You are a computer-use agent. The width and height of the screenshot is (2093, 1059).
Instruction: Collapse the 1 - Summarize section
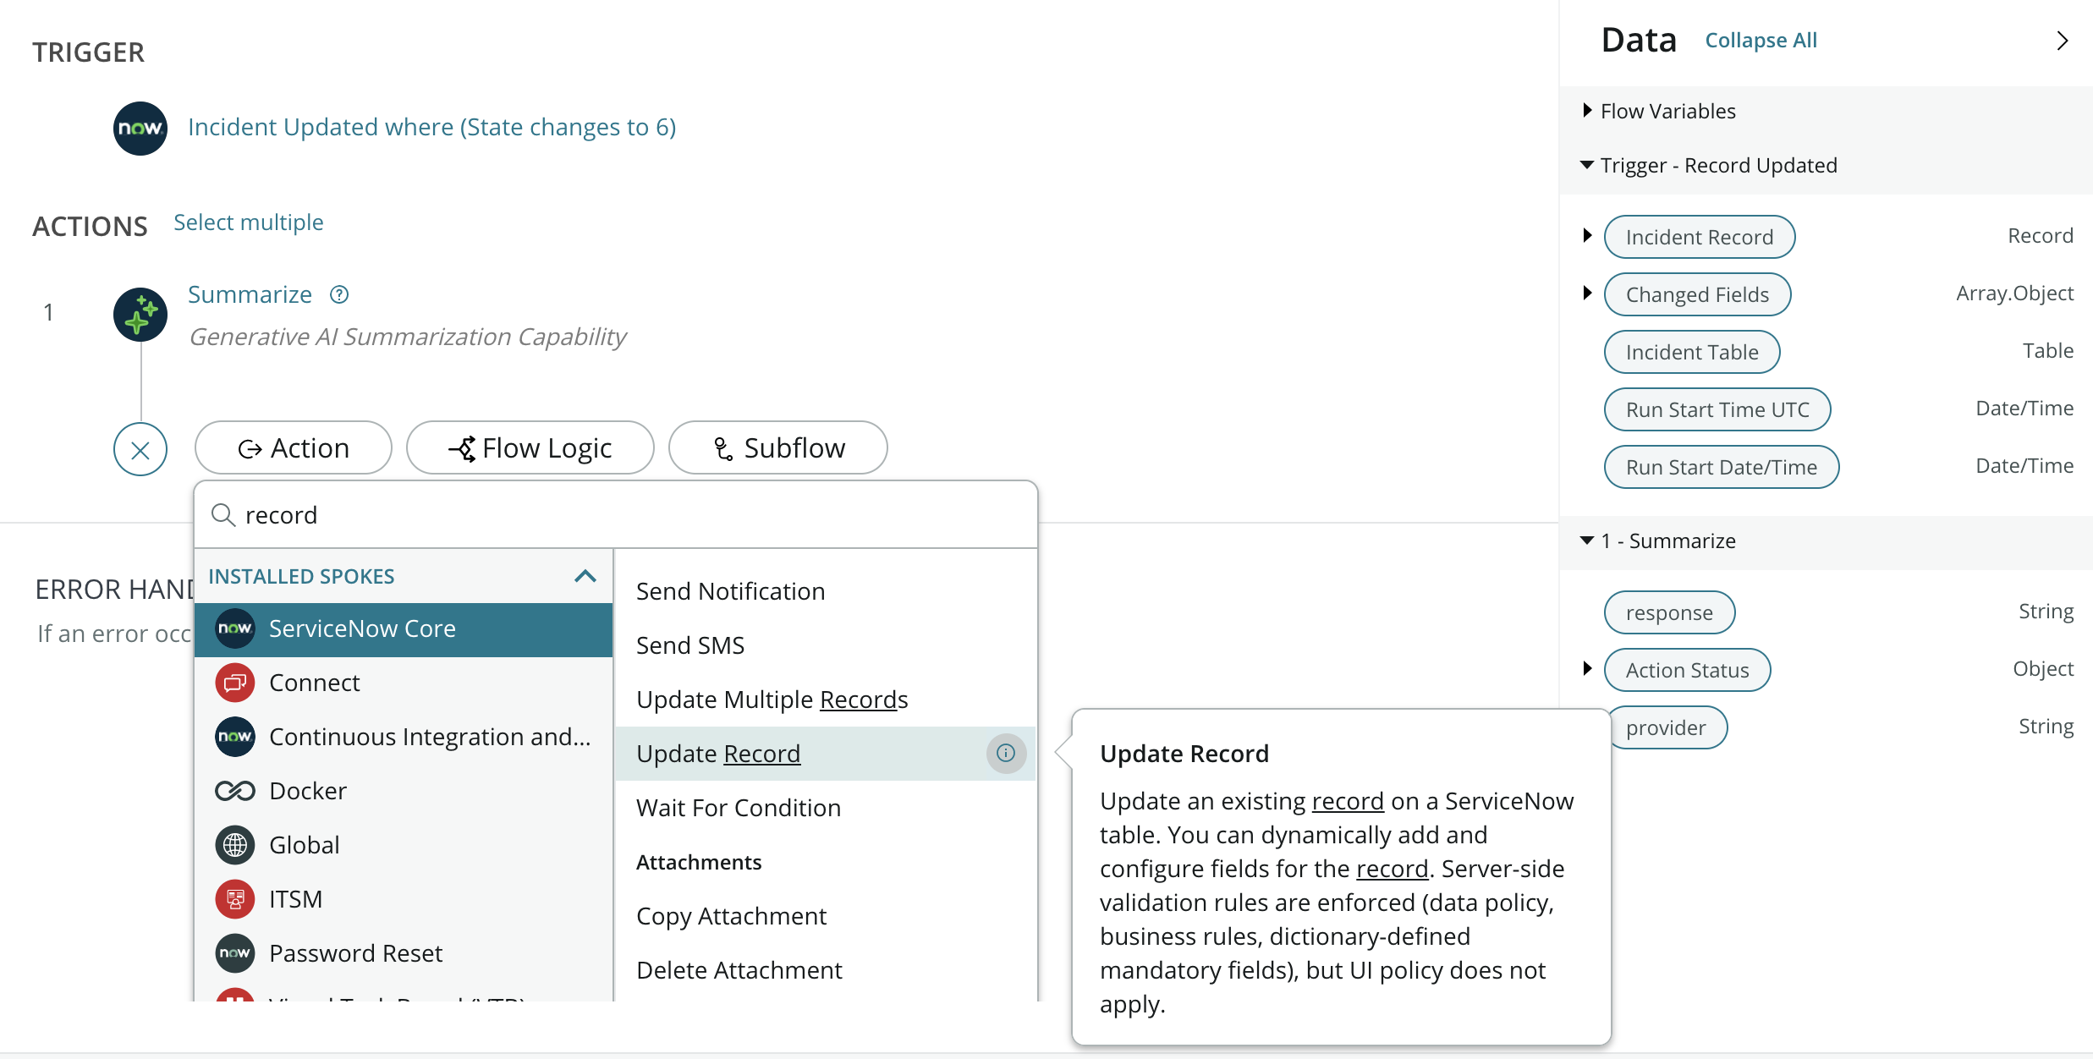(1587, 540)
